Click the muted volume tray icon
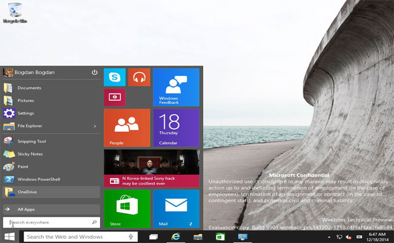This screenshot has width=394, height=243. click(x=349, y=237)
